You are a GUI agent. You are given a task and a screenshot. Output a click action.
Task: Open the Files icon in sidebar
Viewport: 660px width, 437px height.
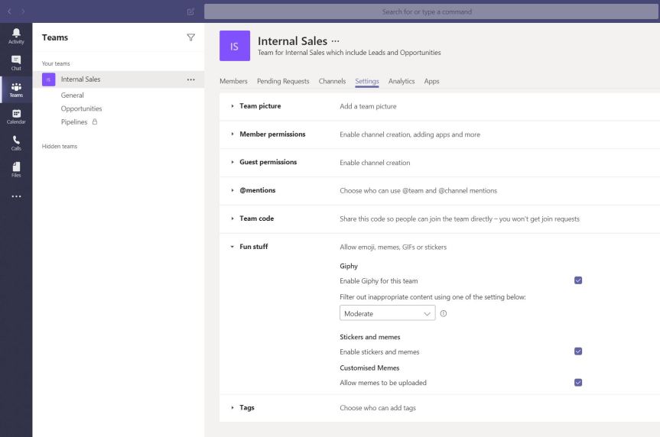click(x=15, y=169)
